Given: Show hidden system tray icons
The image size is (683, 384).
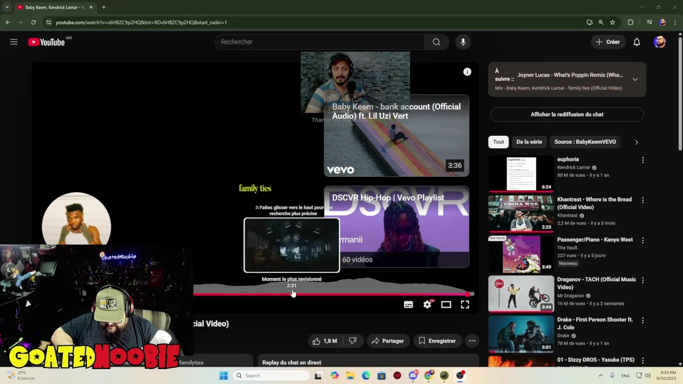Looking at the screenshot, I should pyautogui.click(x=600, y=375).
